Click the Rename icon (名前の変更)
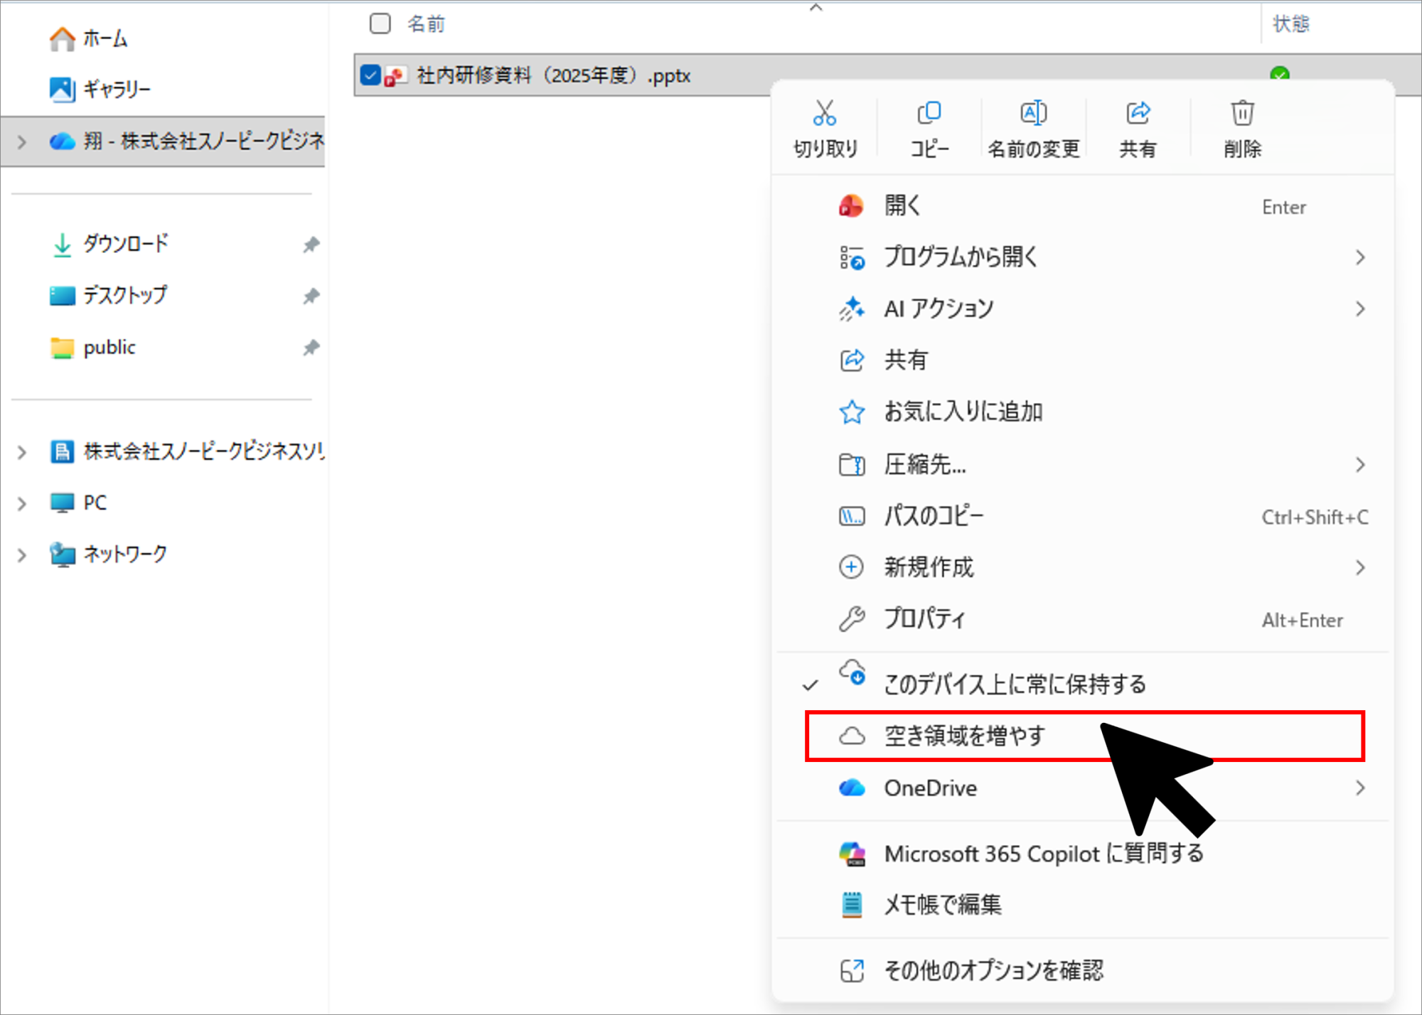Image resolution: width=1422 pixels, height=1015 pixels. pyautogui.click(x=1033, y=113)
